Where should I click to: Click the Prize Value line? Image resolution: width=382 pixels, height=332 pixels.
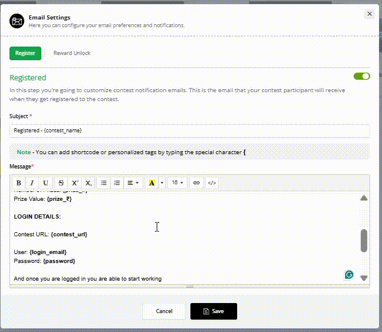click(x=43, y=199)
